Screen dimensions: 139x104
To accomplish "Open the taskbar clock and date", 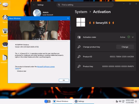I will (130, 101).
